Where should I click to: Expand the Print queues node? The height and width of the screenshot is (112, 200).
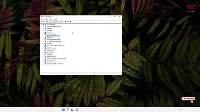point(43,53)
